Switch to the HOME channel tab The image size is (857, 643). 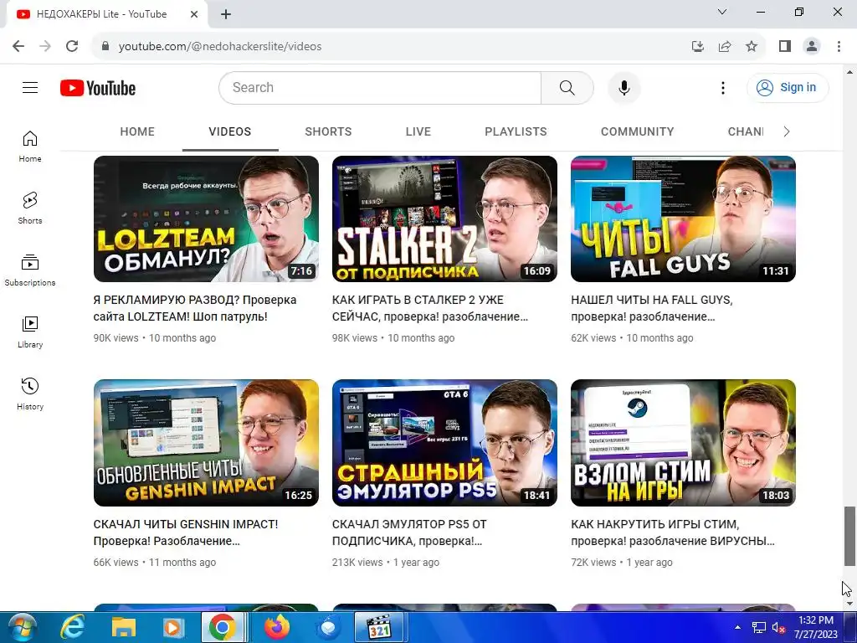point(137,131)
